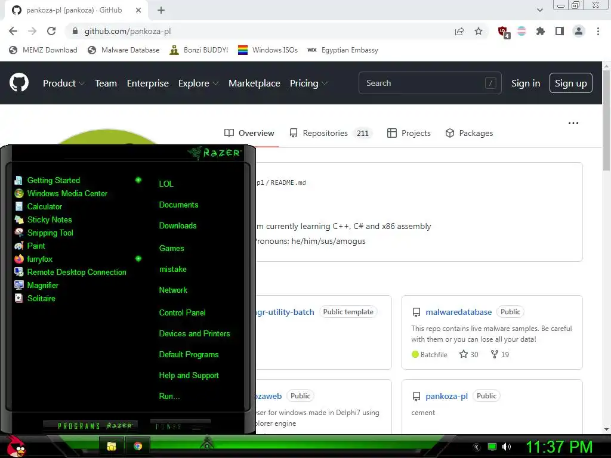
Task: Reload the page with the refresh icon
Action: pos(51,31)
